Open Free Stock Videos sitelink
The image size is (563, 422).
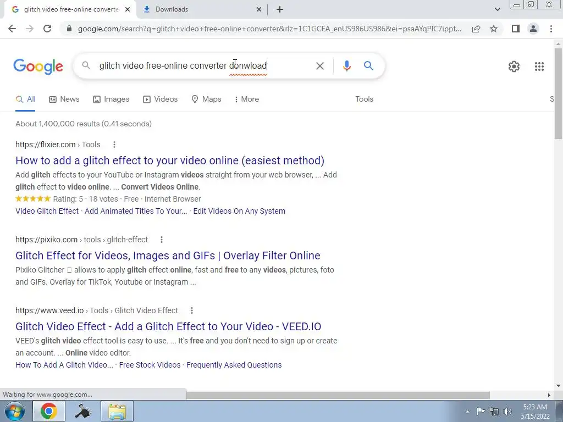(150, 365)
